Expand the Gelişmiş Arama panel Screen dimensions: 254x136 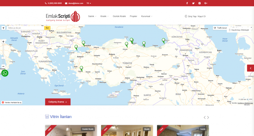coord(58,102)
